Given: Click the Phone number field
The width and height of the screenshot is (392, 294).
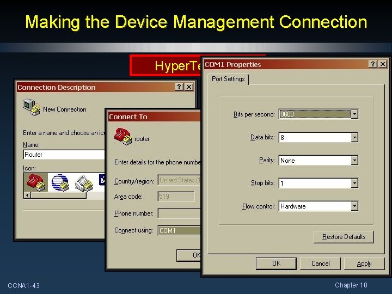Looking at the screenshot, I should click(x=179, y=213).
